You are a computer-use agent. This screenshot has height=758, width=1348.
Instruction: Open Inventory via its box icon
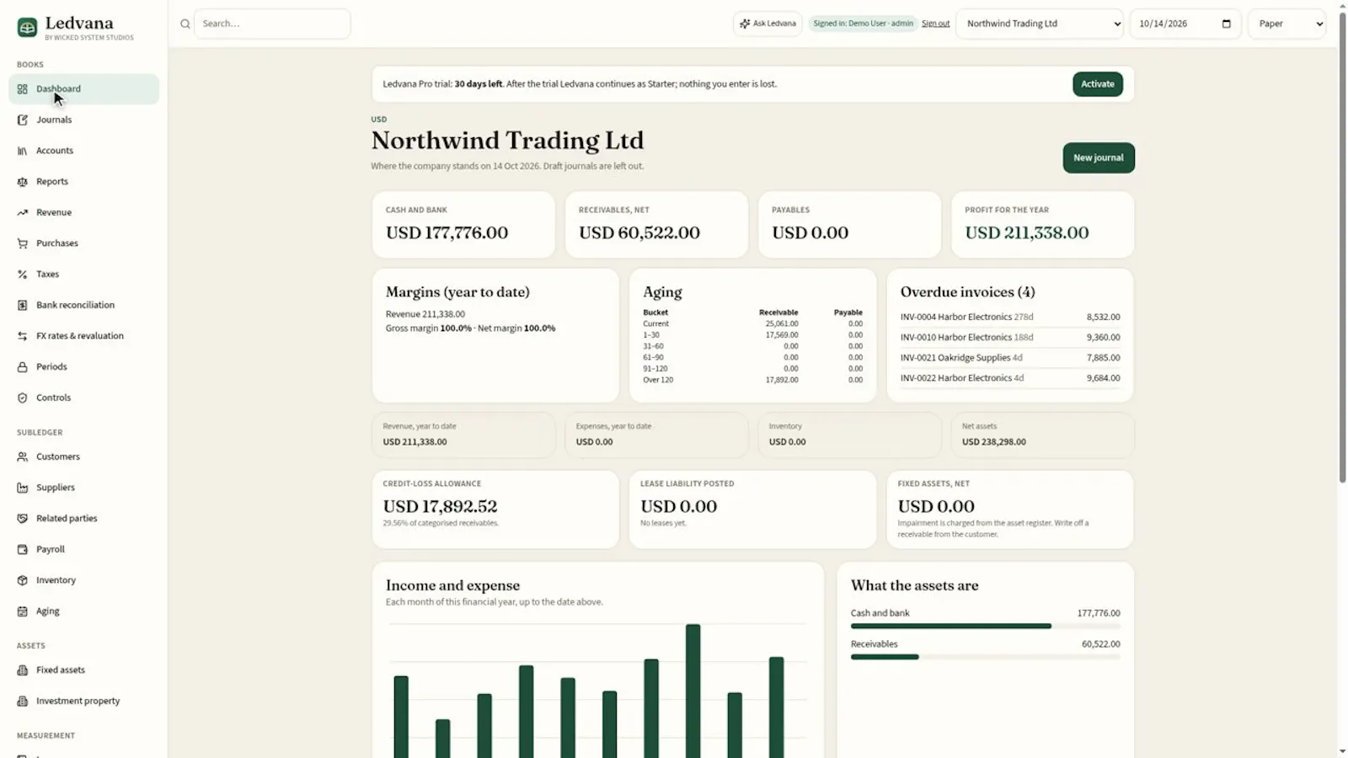pyautogui.click(x=23, y=580)
